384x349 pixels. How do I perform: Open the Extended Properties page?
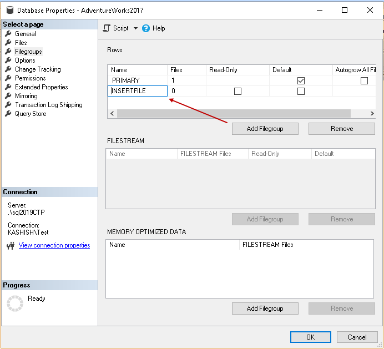coord(42,87)
